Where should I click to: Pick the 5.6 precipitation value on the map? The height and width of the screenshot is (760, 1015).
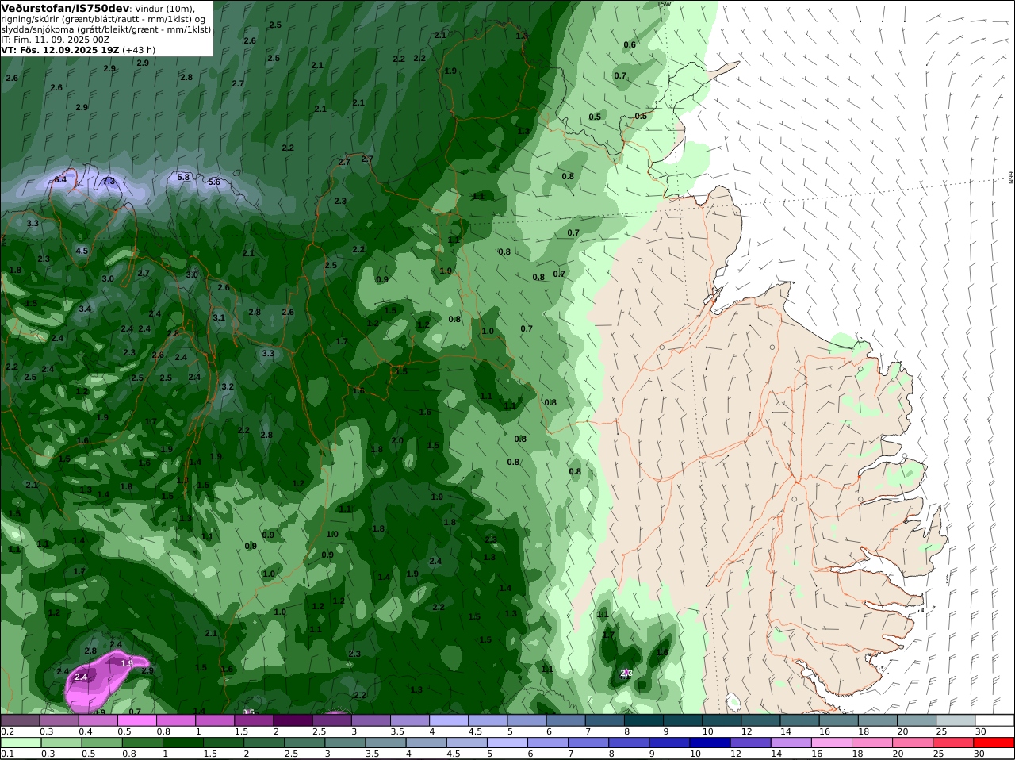tap(214, 182)
